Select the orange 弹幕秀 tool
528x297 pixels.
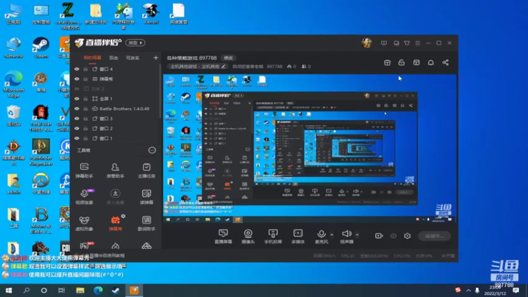pos(115,223)
